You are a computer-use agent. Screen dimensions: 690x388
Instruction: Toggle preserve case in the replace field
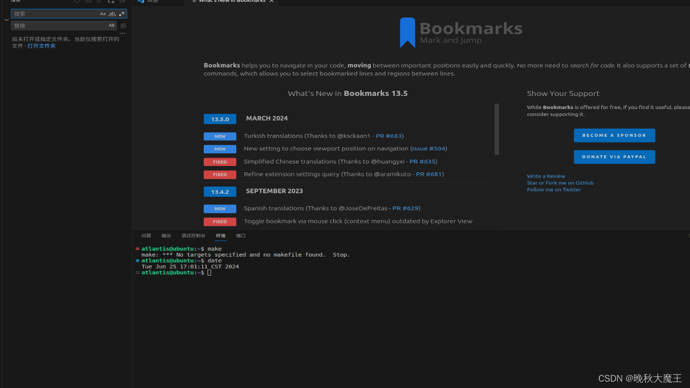(x=112, y=25)
